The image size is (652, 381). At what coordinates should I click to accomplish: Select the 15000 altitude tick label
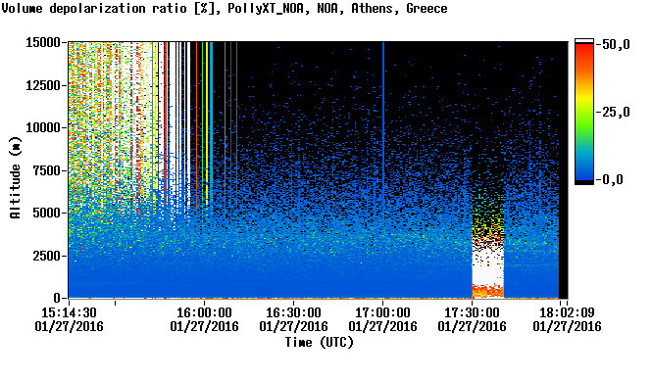tap(43, 42)
